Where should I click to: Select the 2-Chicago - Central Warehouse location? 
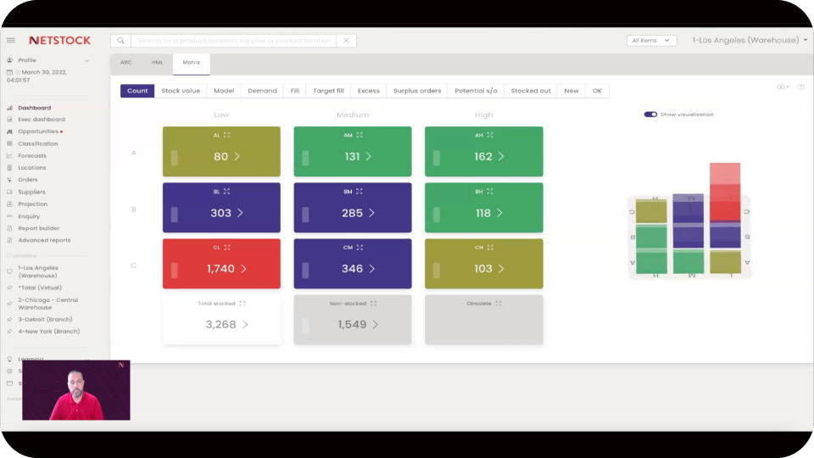pos(47,304)
